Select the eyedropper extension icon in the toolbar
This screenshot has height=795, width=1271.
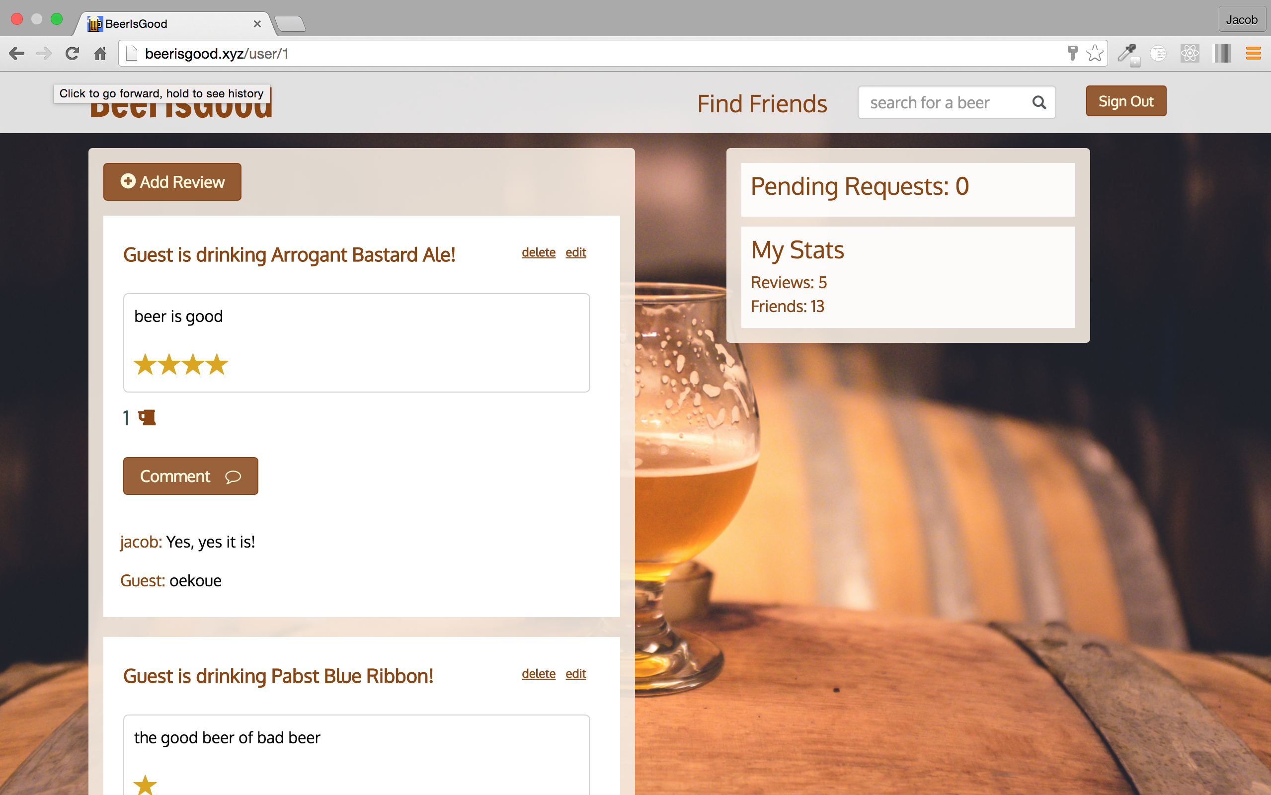[x=1126, y=53]
